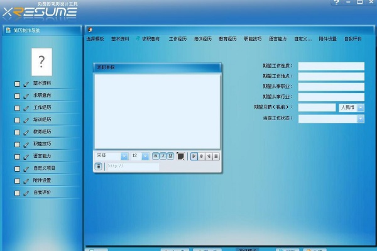Image resolution: width=377 pixels, height=251 pixels.
Task: Check the 附件设置 checkbox
Action: pyautogui.click(x=17, y=181)
